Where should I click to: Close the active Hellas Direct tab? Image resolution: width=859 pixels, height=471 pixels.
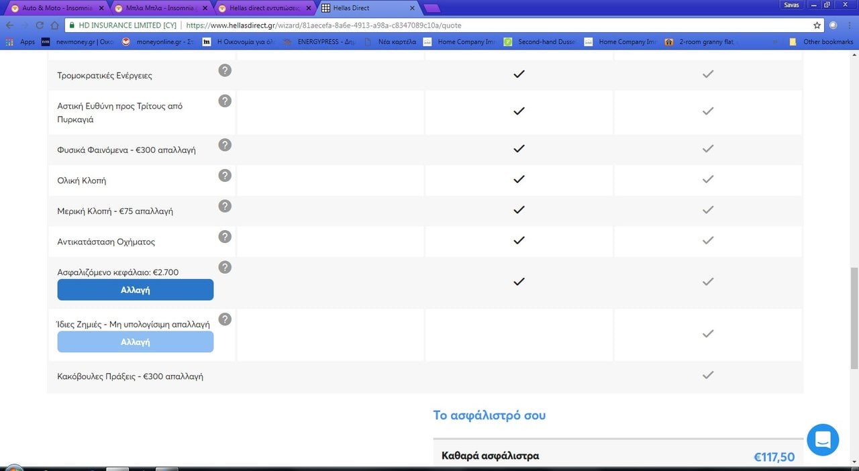click(x=412, y=8)
